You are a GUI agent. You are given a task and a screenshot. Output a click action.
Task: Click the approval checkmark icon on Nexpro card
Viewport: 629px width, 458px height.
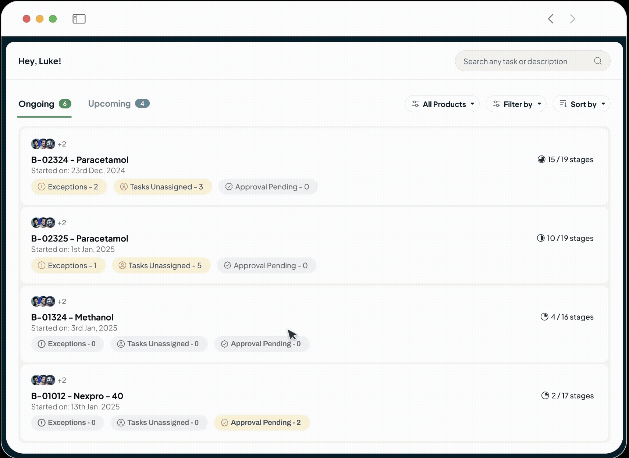tap(224, 423)
